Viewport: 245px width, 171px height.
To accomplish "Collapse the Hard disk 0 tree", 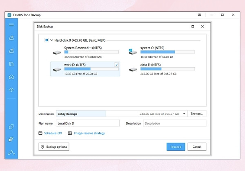I will (51, 40).
